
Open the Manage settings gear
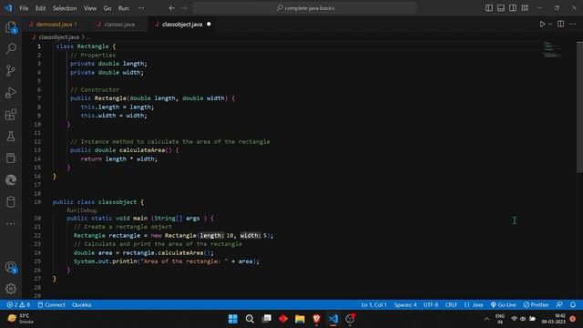[11, 289]
